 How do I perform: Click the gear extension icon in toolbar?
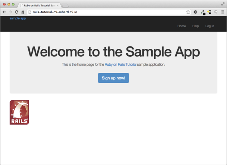pos(195,12)
